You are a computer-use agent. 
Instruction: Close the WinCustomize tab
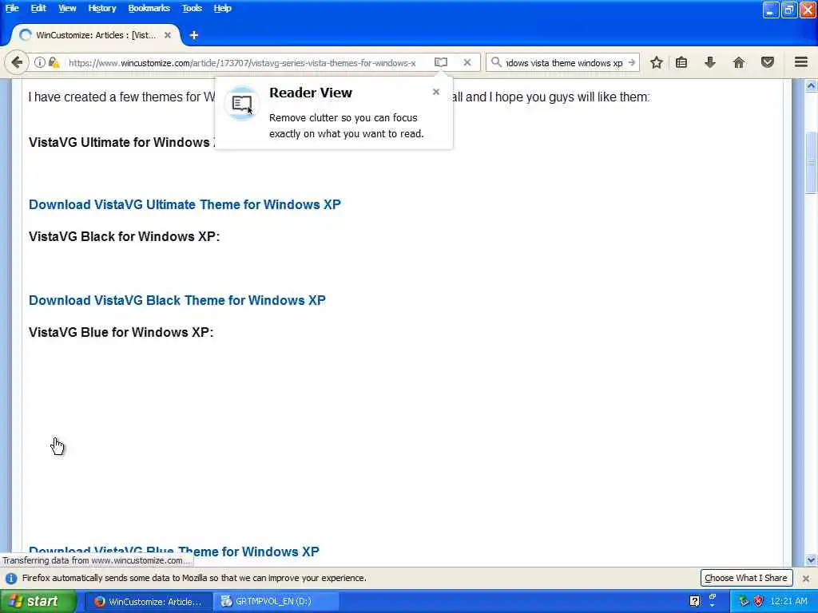[168, 35]
